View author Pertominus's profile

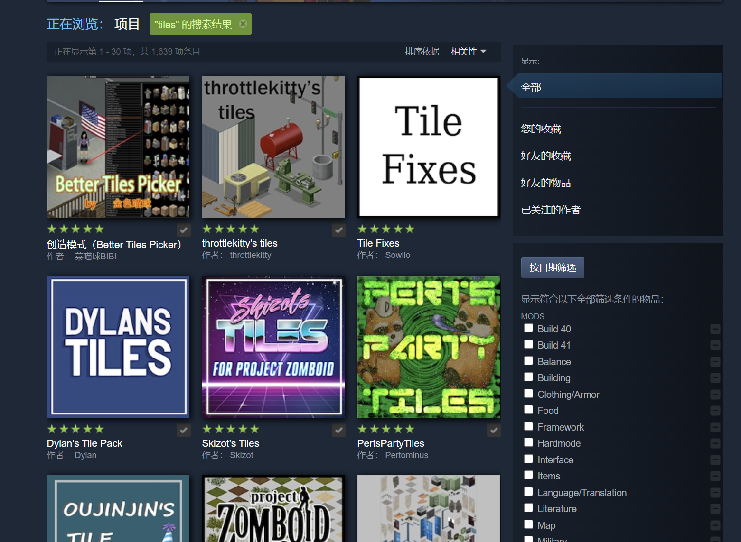(x=407, y=455)
